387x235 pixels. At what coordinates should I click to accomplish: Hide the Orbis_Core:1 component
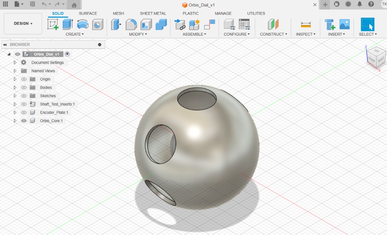coord(24,121)
